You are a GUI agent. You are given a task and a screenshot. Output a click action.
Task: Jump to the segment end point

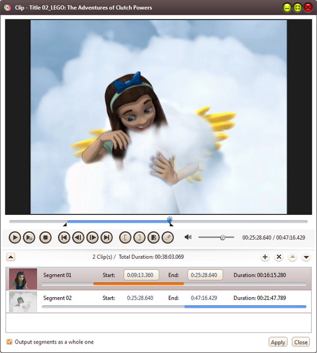pyautogui.click(x=106, y=237)
